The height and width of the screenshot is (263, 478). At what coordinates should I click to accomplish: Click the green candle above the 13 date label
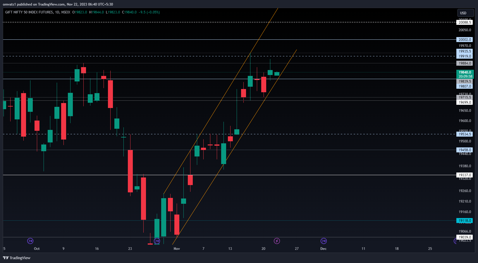pos(223,154)
